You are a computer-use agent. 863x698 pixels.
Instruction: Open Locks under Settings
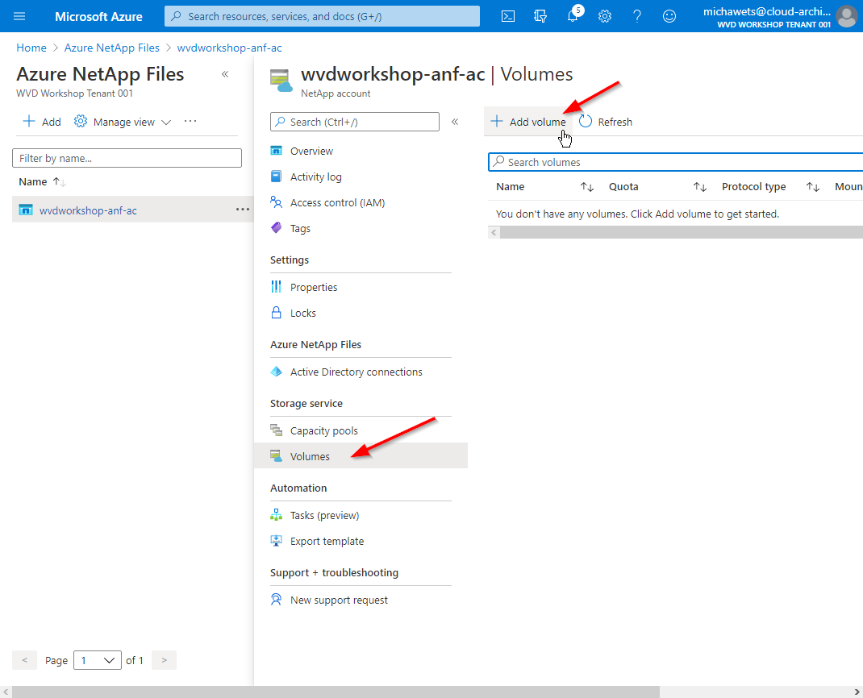click(303, 313)
